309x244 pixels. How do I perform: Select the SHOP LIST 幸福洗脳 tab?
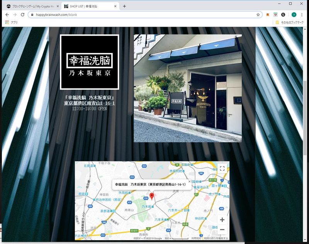pyautogui.click(x=89, y=6)
